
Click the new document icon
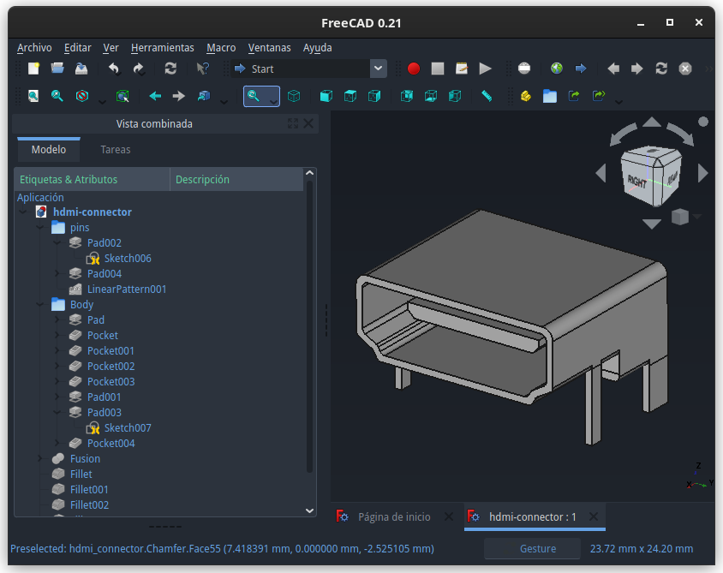[x=33, y=69]
